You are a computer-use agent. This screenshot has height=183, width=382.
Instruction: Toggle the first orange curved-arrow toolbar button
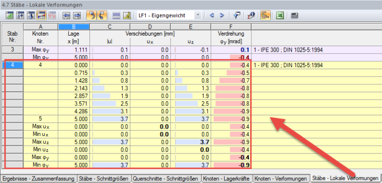click(x=91, y=16)
